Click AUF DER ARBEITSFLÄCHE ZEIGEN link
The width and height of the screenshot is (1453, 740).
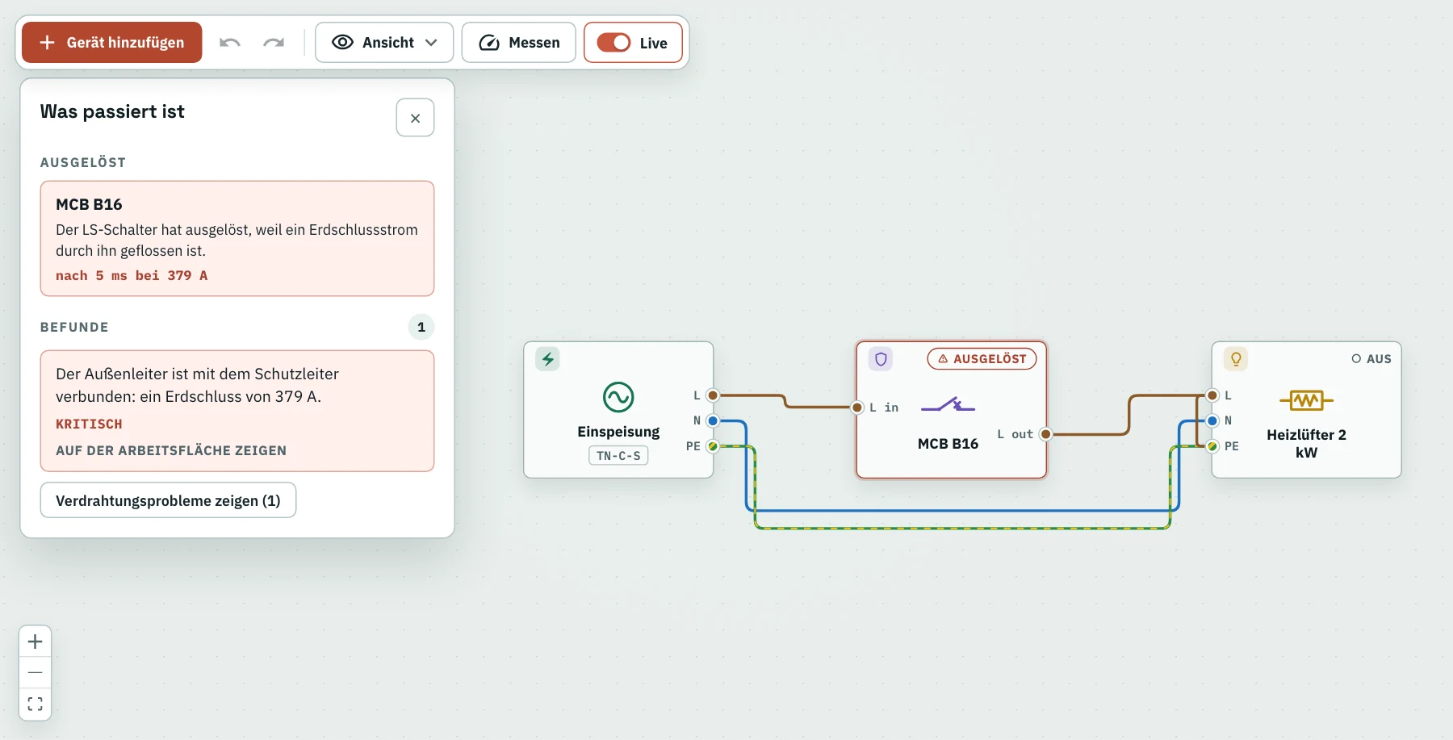[x=171, y=450]
